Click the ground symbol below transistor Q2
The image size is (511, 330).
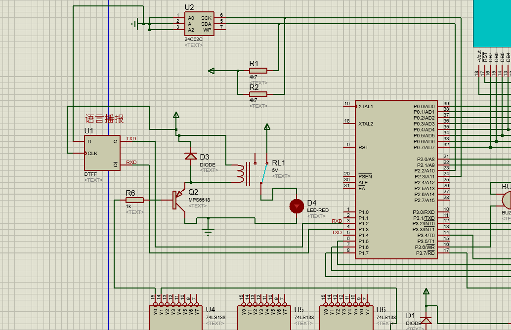[208, 231]
